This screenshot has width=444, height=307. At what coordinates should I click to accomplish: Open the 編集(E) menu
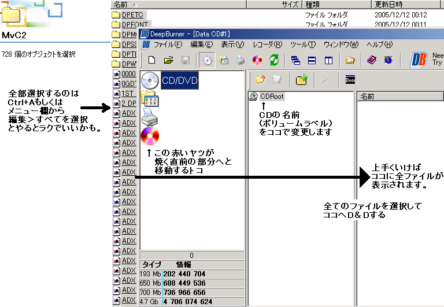pyautogui.click(x=201, y=45)
